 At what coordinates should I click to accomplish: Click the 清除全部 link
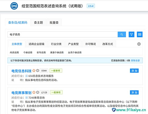(x=135, y=61)
